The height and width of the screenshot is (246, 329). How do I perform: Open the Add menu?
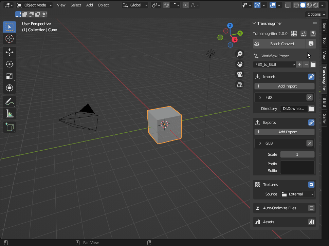point(89,5)
